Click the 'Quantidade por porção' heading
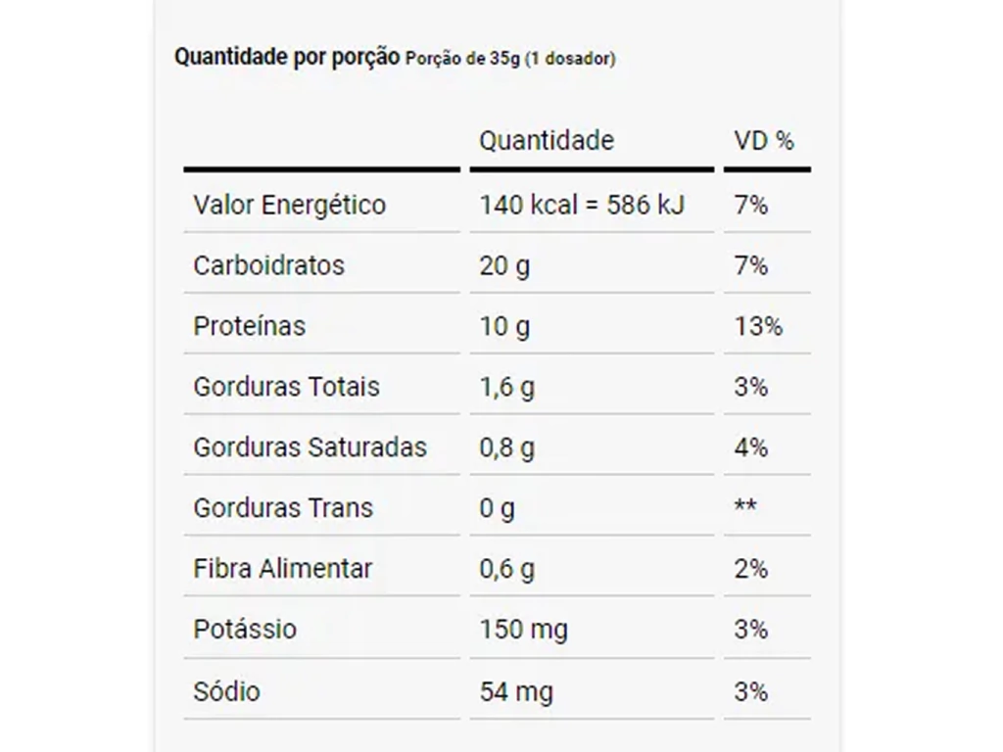This screenshot has width=1003, height=752. pos(286,57)
